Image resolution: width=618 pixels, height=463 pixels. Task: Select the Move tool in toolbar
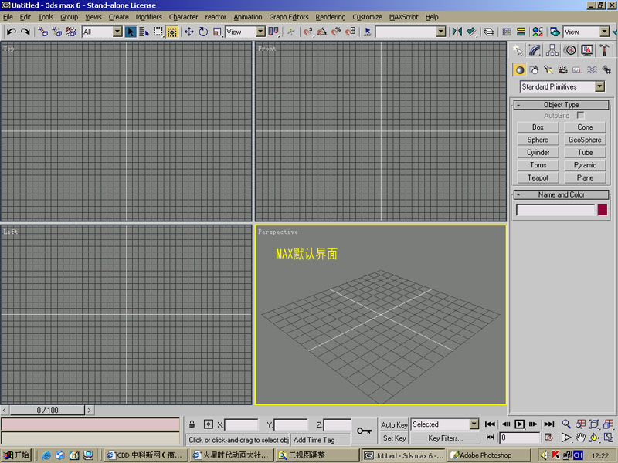tap(189, 32)
